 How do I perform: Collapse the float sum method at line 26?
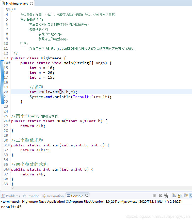click(x=9, y=121)
